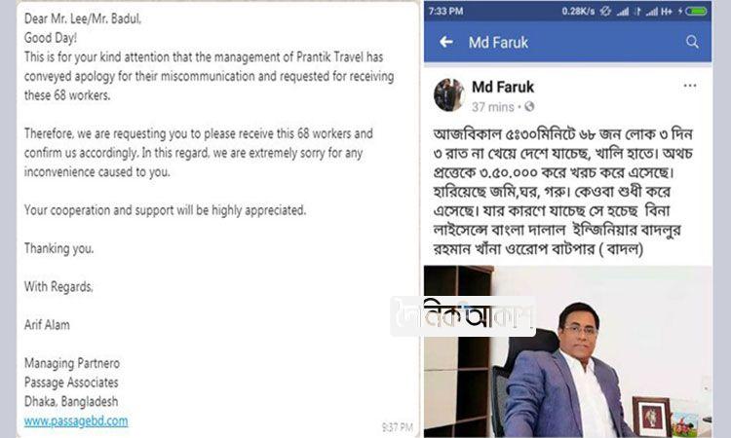The width and height of the screenshot is (731, 438).
Task: Tap the back arrow beside Md Faruk
Action: (446, 43)
